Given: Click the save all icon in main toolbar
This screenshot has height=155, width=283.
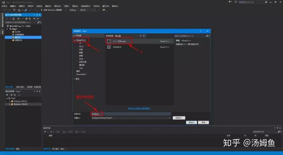Looking at the screenshot, I should [26, 10].
